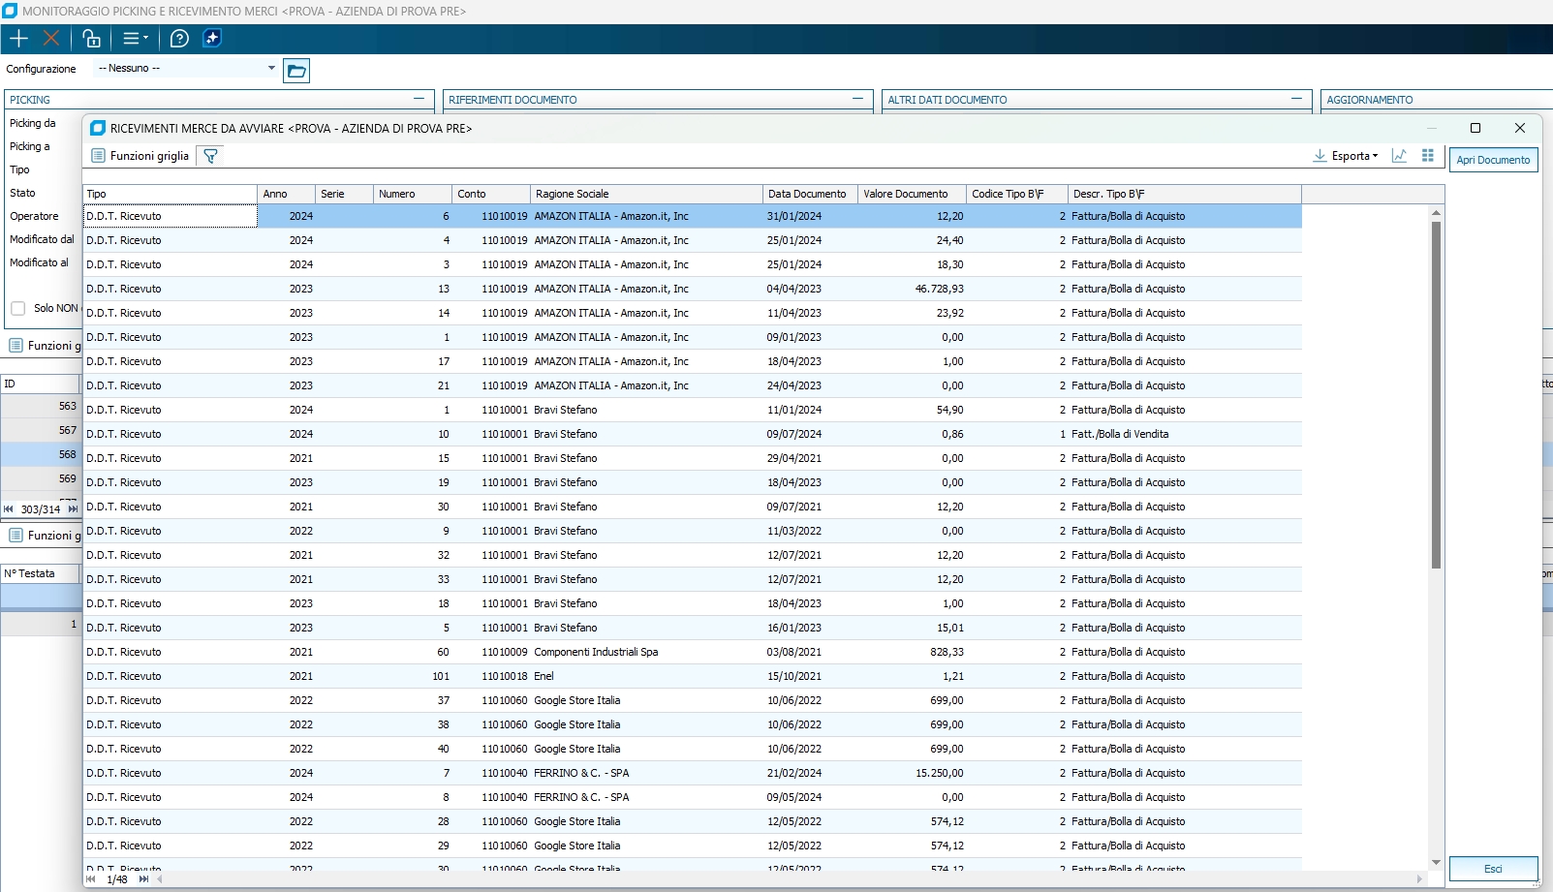The image size is (1553, 892).
Task: Collapse the RIFERIMENTI DOCUMENTO panel
Action: coord(857,99)
